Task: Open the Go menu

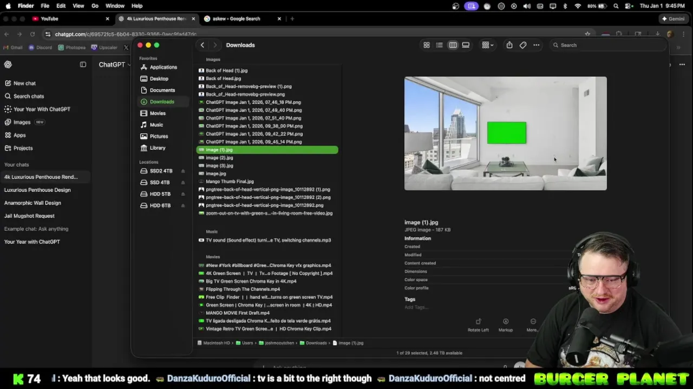Action: point(95,6)
